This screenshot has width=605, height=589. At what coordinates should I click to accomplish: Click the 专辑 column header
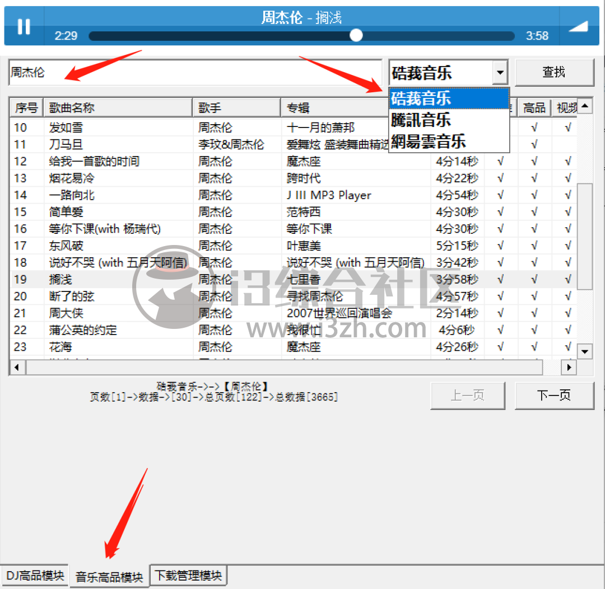tap(335, 107)
